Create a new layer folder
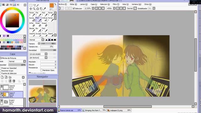The image size is (201, 113). [x=10, y=77]
